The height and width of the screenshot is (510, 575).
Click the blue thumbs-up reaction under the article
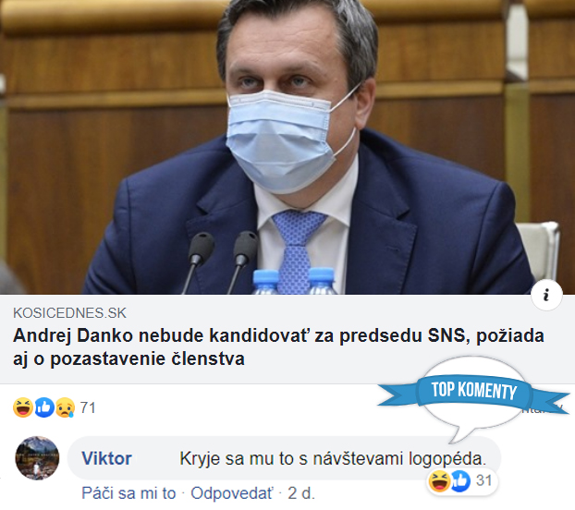tap(44, 407)
